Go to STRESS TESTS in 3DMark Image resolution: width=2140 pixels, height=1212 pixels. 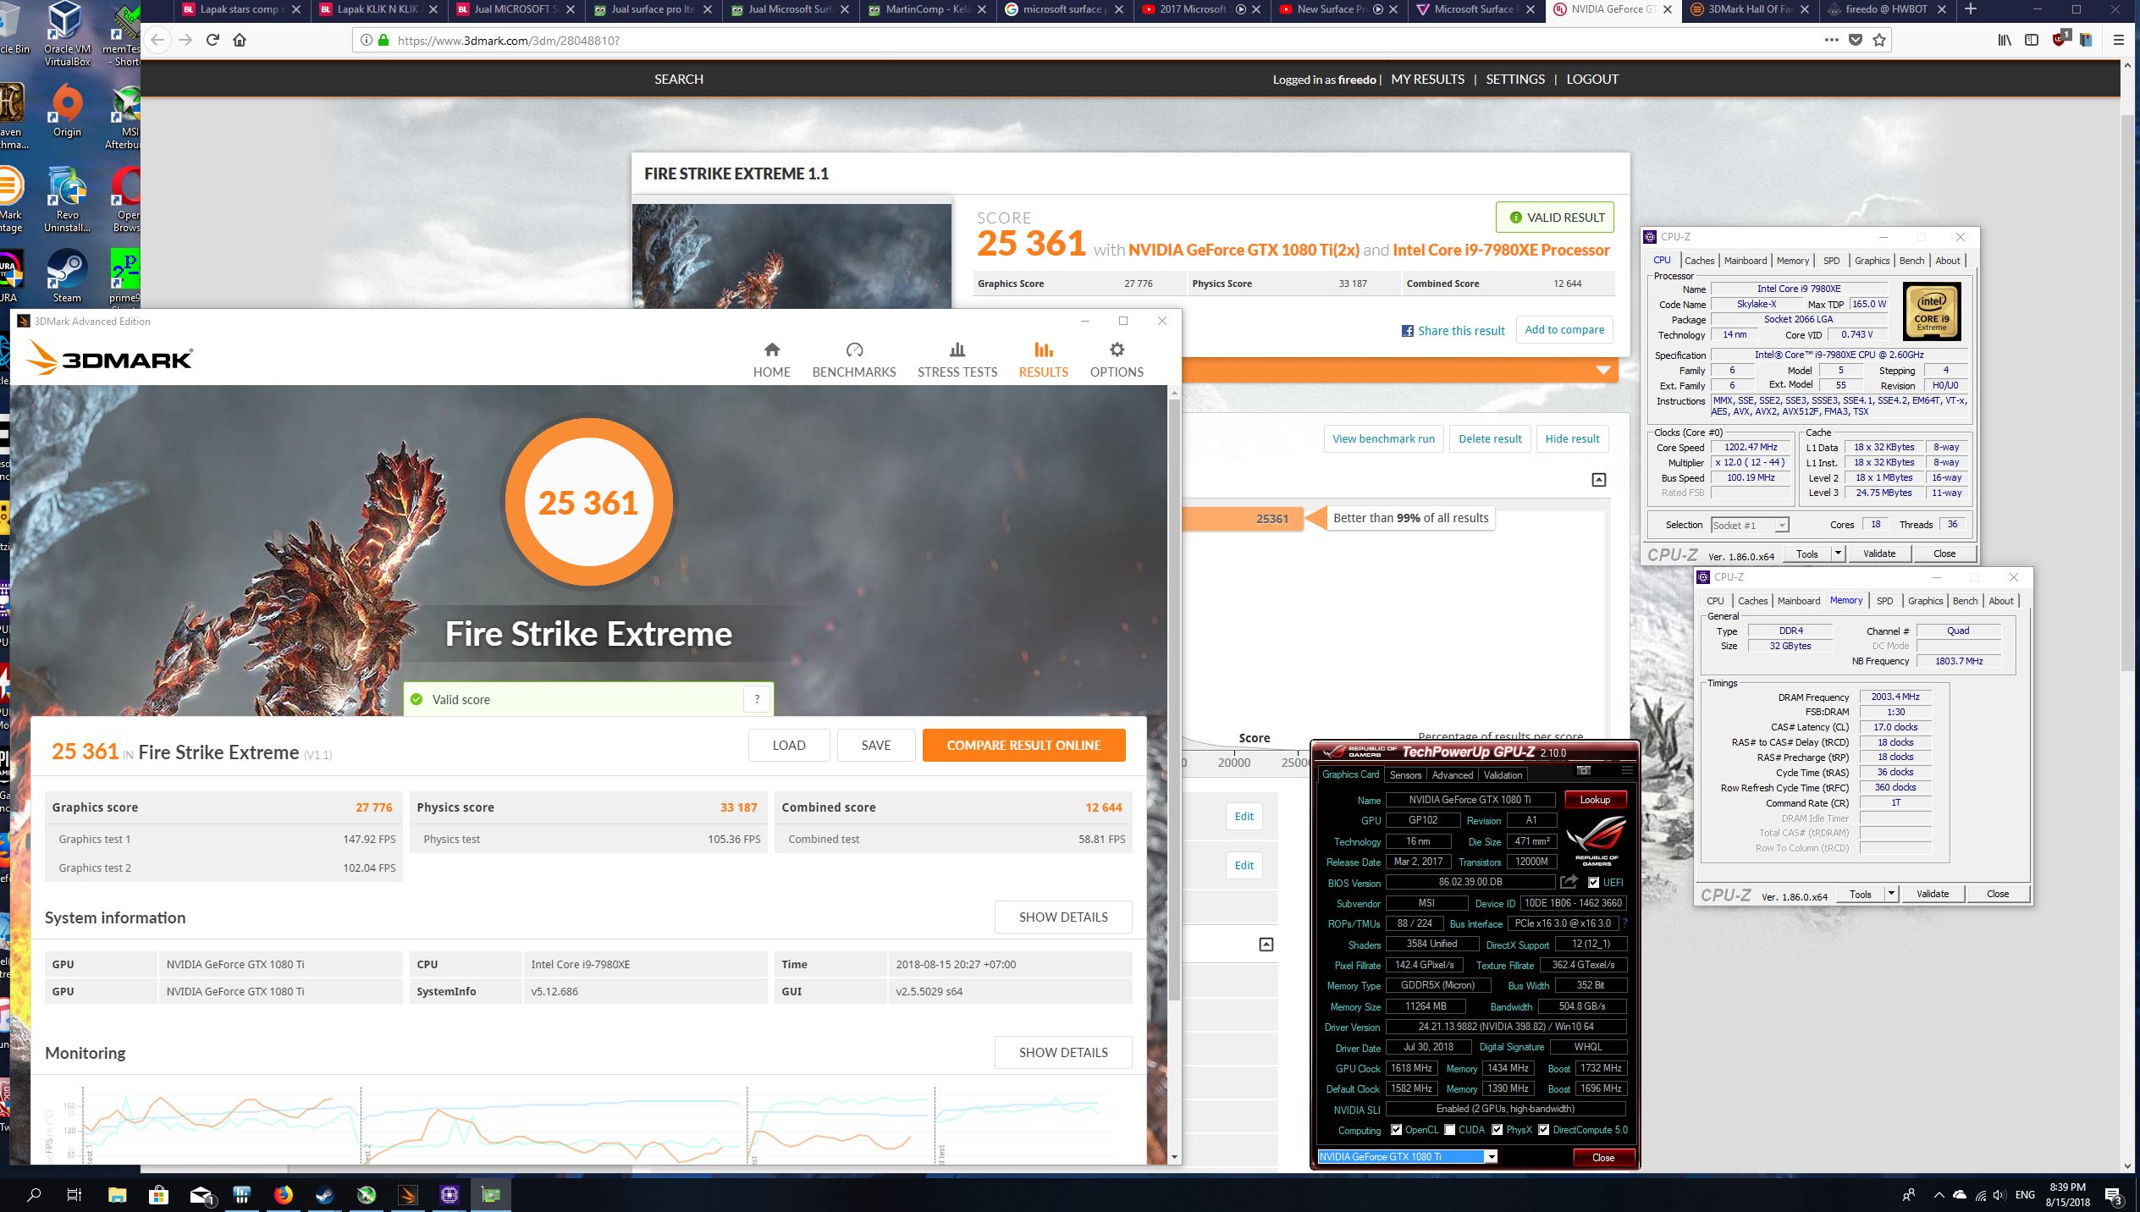[x=957, y=360]
